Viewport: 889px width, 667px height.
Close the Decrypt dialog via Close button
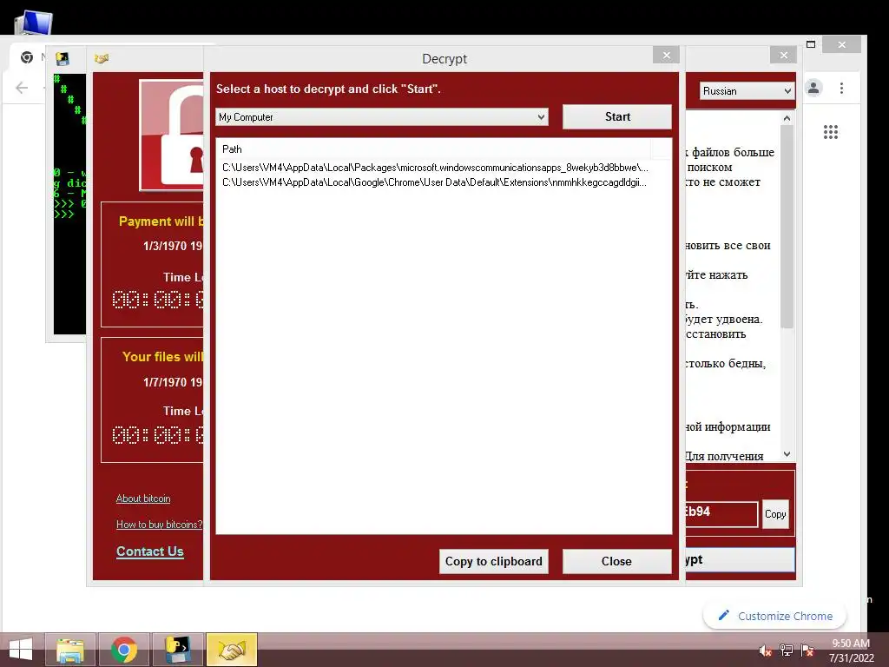(617, 561)
